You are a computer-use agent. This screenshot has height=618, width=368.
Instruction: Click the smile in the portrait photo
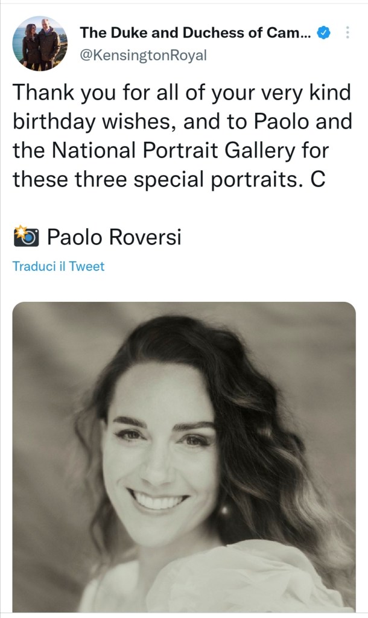coord(159,500)
